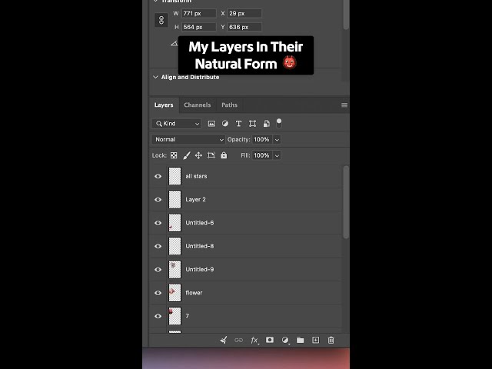The width and height of the screenshot is (492, 369).
Task: Click the Fill 100% value field
Action: click(262, 155)
